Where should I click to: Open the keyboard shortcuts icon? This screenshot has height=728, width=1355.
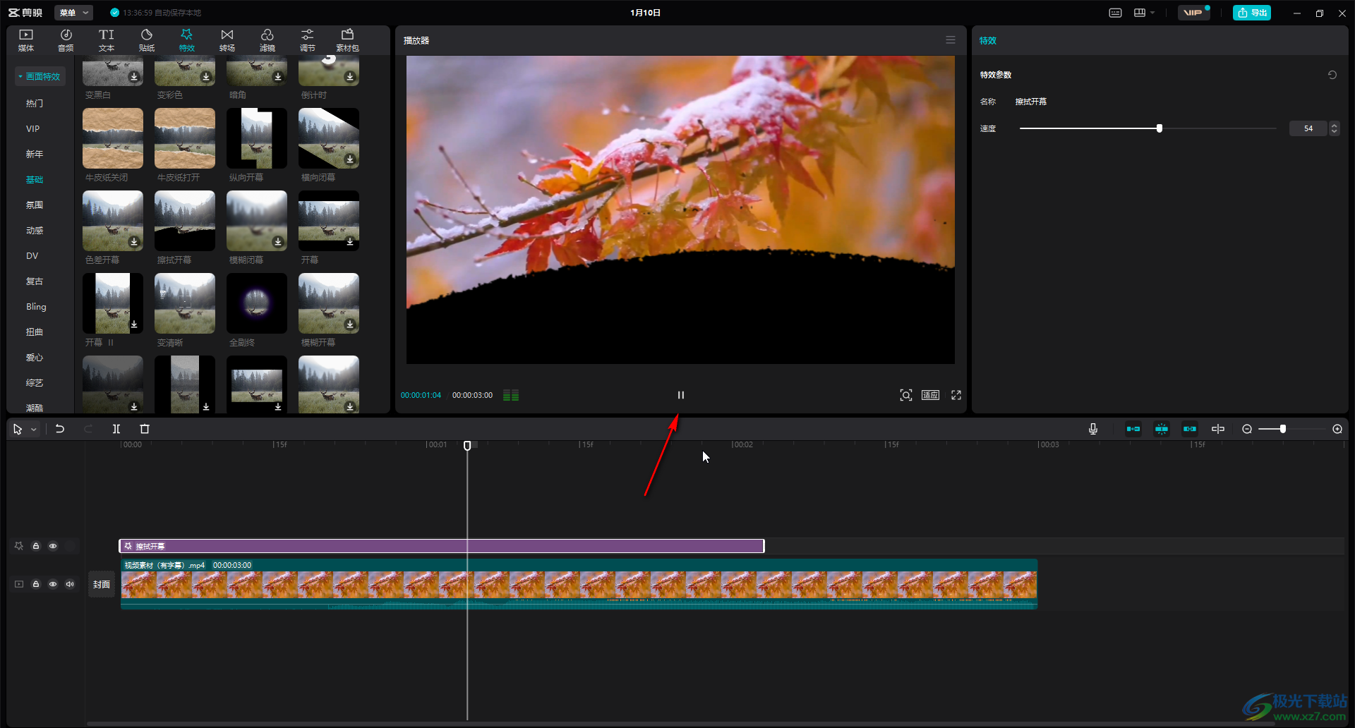click(1116, 13)
